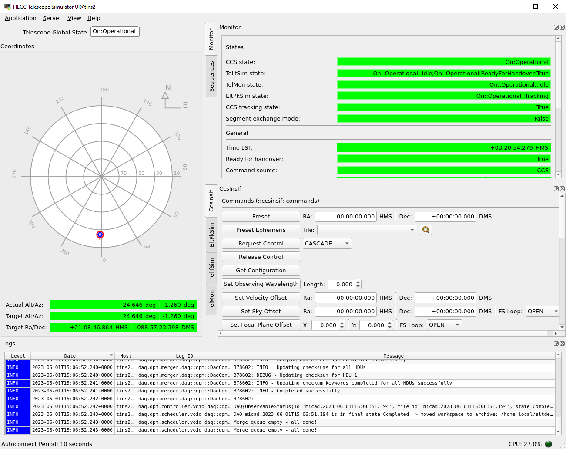
Task: Click the magnifier icon beside the File dropdown
Action: click(x=425, y=230)
